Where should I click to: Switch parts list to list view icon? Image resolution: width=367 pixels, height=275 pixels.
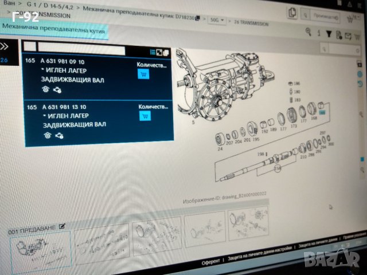point(152,52)
